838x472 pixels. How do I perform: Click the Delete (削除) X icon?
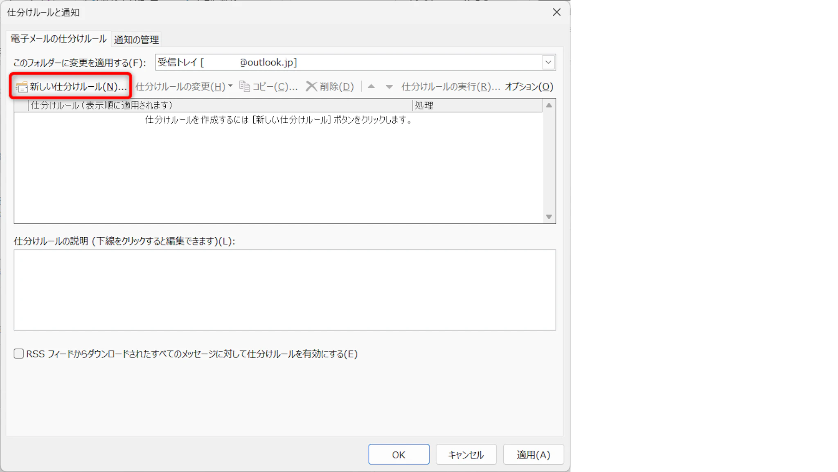point(311,86)
